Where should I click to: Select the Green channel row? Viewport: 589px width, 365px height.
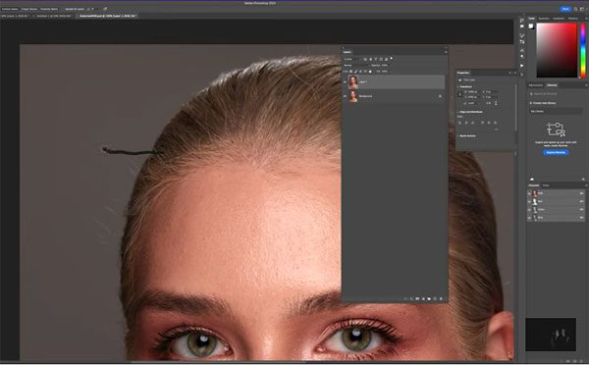point(556,210)
